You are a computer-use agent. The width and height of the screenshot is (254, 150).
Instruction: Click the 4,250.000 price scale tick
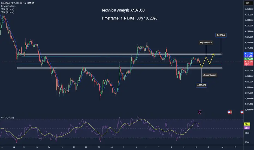pyautogui.click(x=249, y=31)
